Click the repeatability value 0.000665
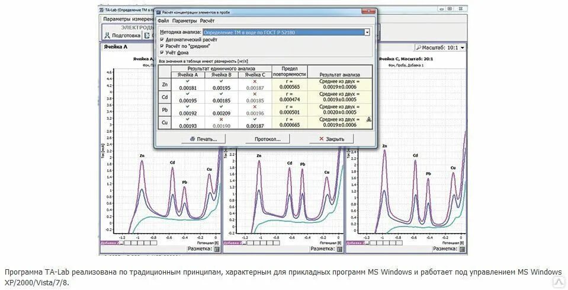The width and height of the screenshot is (568, 290). 290,125
